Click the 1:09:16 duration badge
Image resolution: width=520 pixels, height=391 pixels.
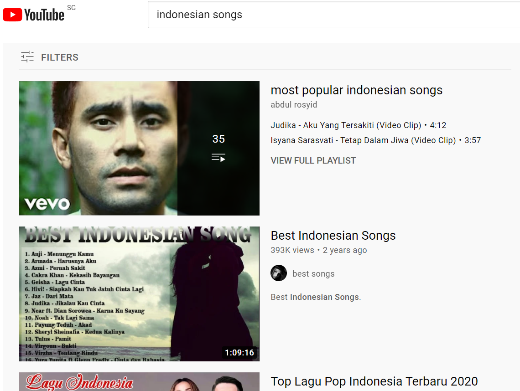(x=239, y=353)
